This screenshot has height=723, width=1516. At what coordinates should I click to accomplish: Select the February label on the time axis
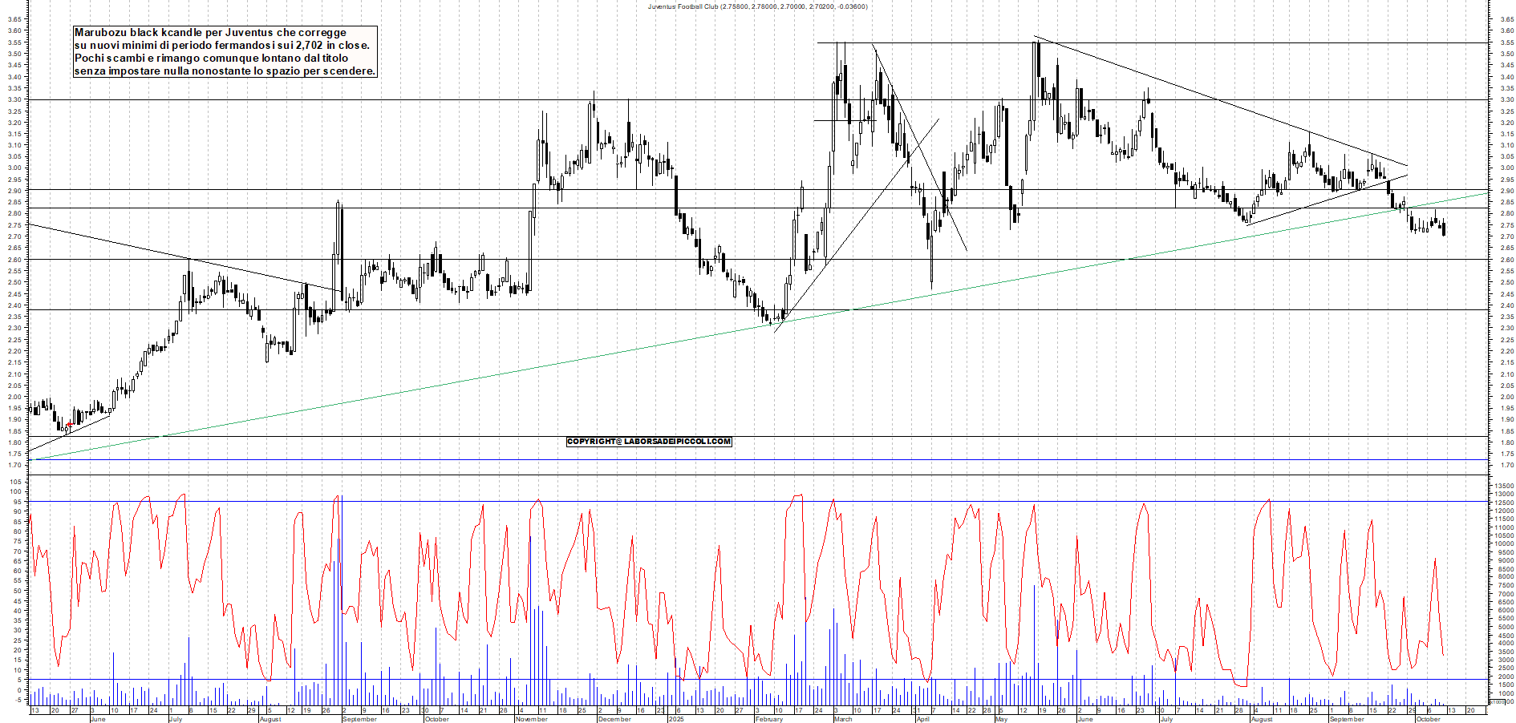coord(768,719)
